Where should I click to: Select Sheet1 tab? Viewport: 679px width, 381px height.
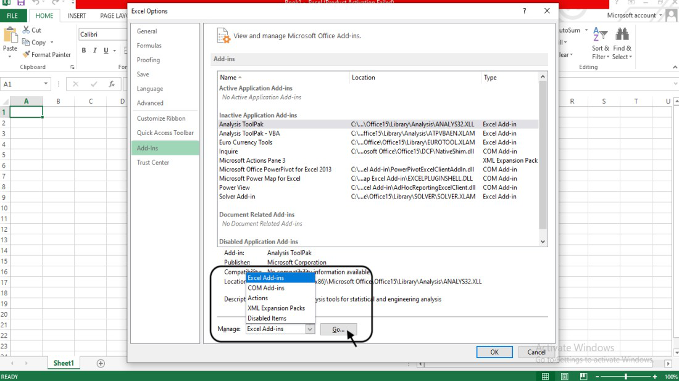click(64, 363)
